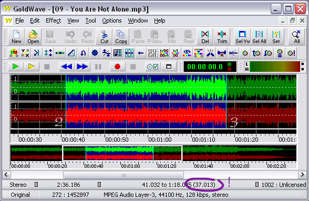The height and width of the screenshot is (201, 309).
Task: Apply the Doppler effect car icon
Action: (14, 53)
